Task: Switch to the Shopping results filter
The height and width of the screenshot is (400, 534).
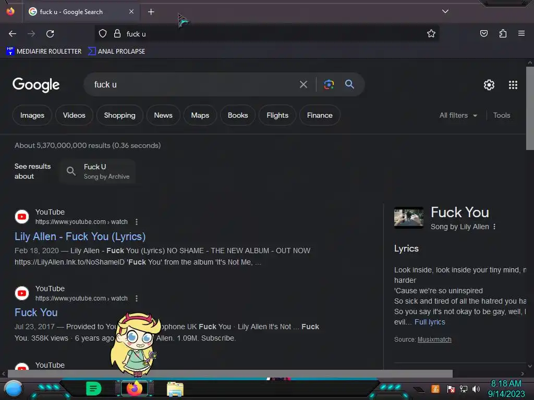Action: 119,115
